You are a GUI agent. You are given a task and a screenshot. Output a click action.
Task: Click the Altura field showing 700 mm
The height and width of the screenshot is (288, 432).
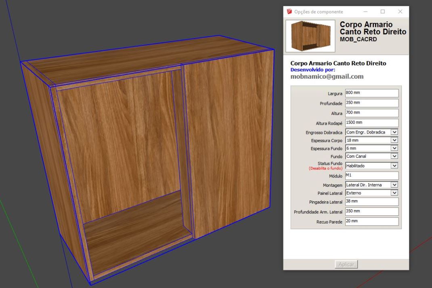pos(371,113)
